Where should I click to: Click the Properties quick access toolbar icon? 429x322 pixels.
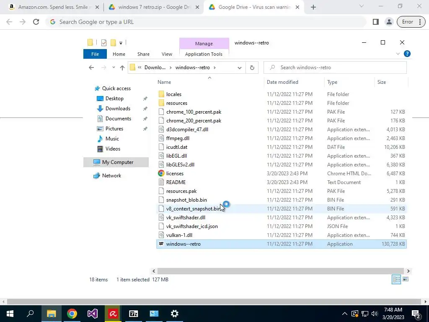click(x=104, y=42)
